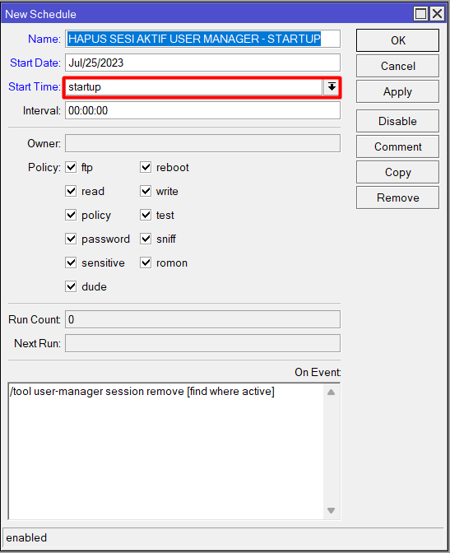The width and height of the screenshot is (450, 553).
Task: Disable this schedule entry
Action: point(397,121)
